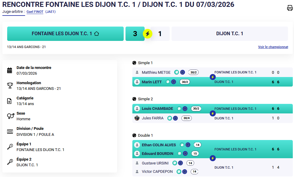Click Louis CHAMBADE's 30/2 ranking badge
Image resolution: width=294 pixels, height=177 pixels.
click(196, 109)
